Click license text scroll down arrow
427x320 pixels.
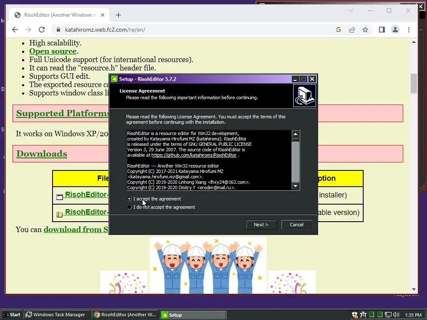(x=295, y=186)
